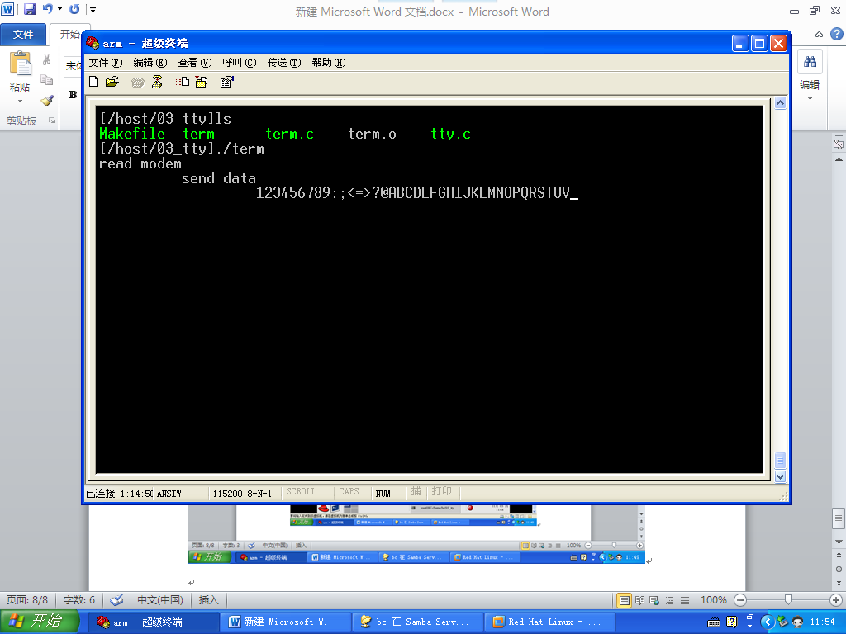
Task: Click the Word zoom slider handle
Action: (788, 600)
